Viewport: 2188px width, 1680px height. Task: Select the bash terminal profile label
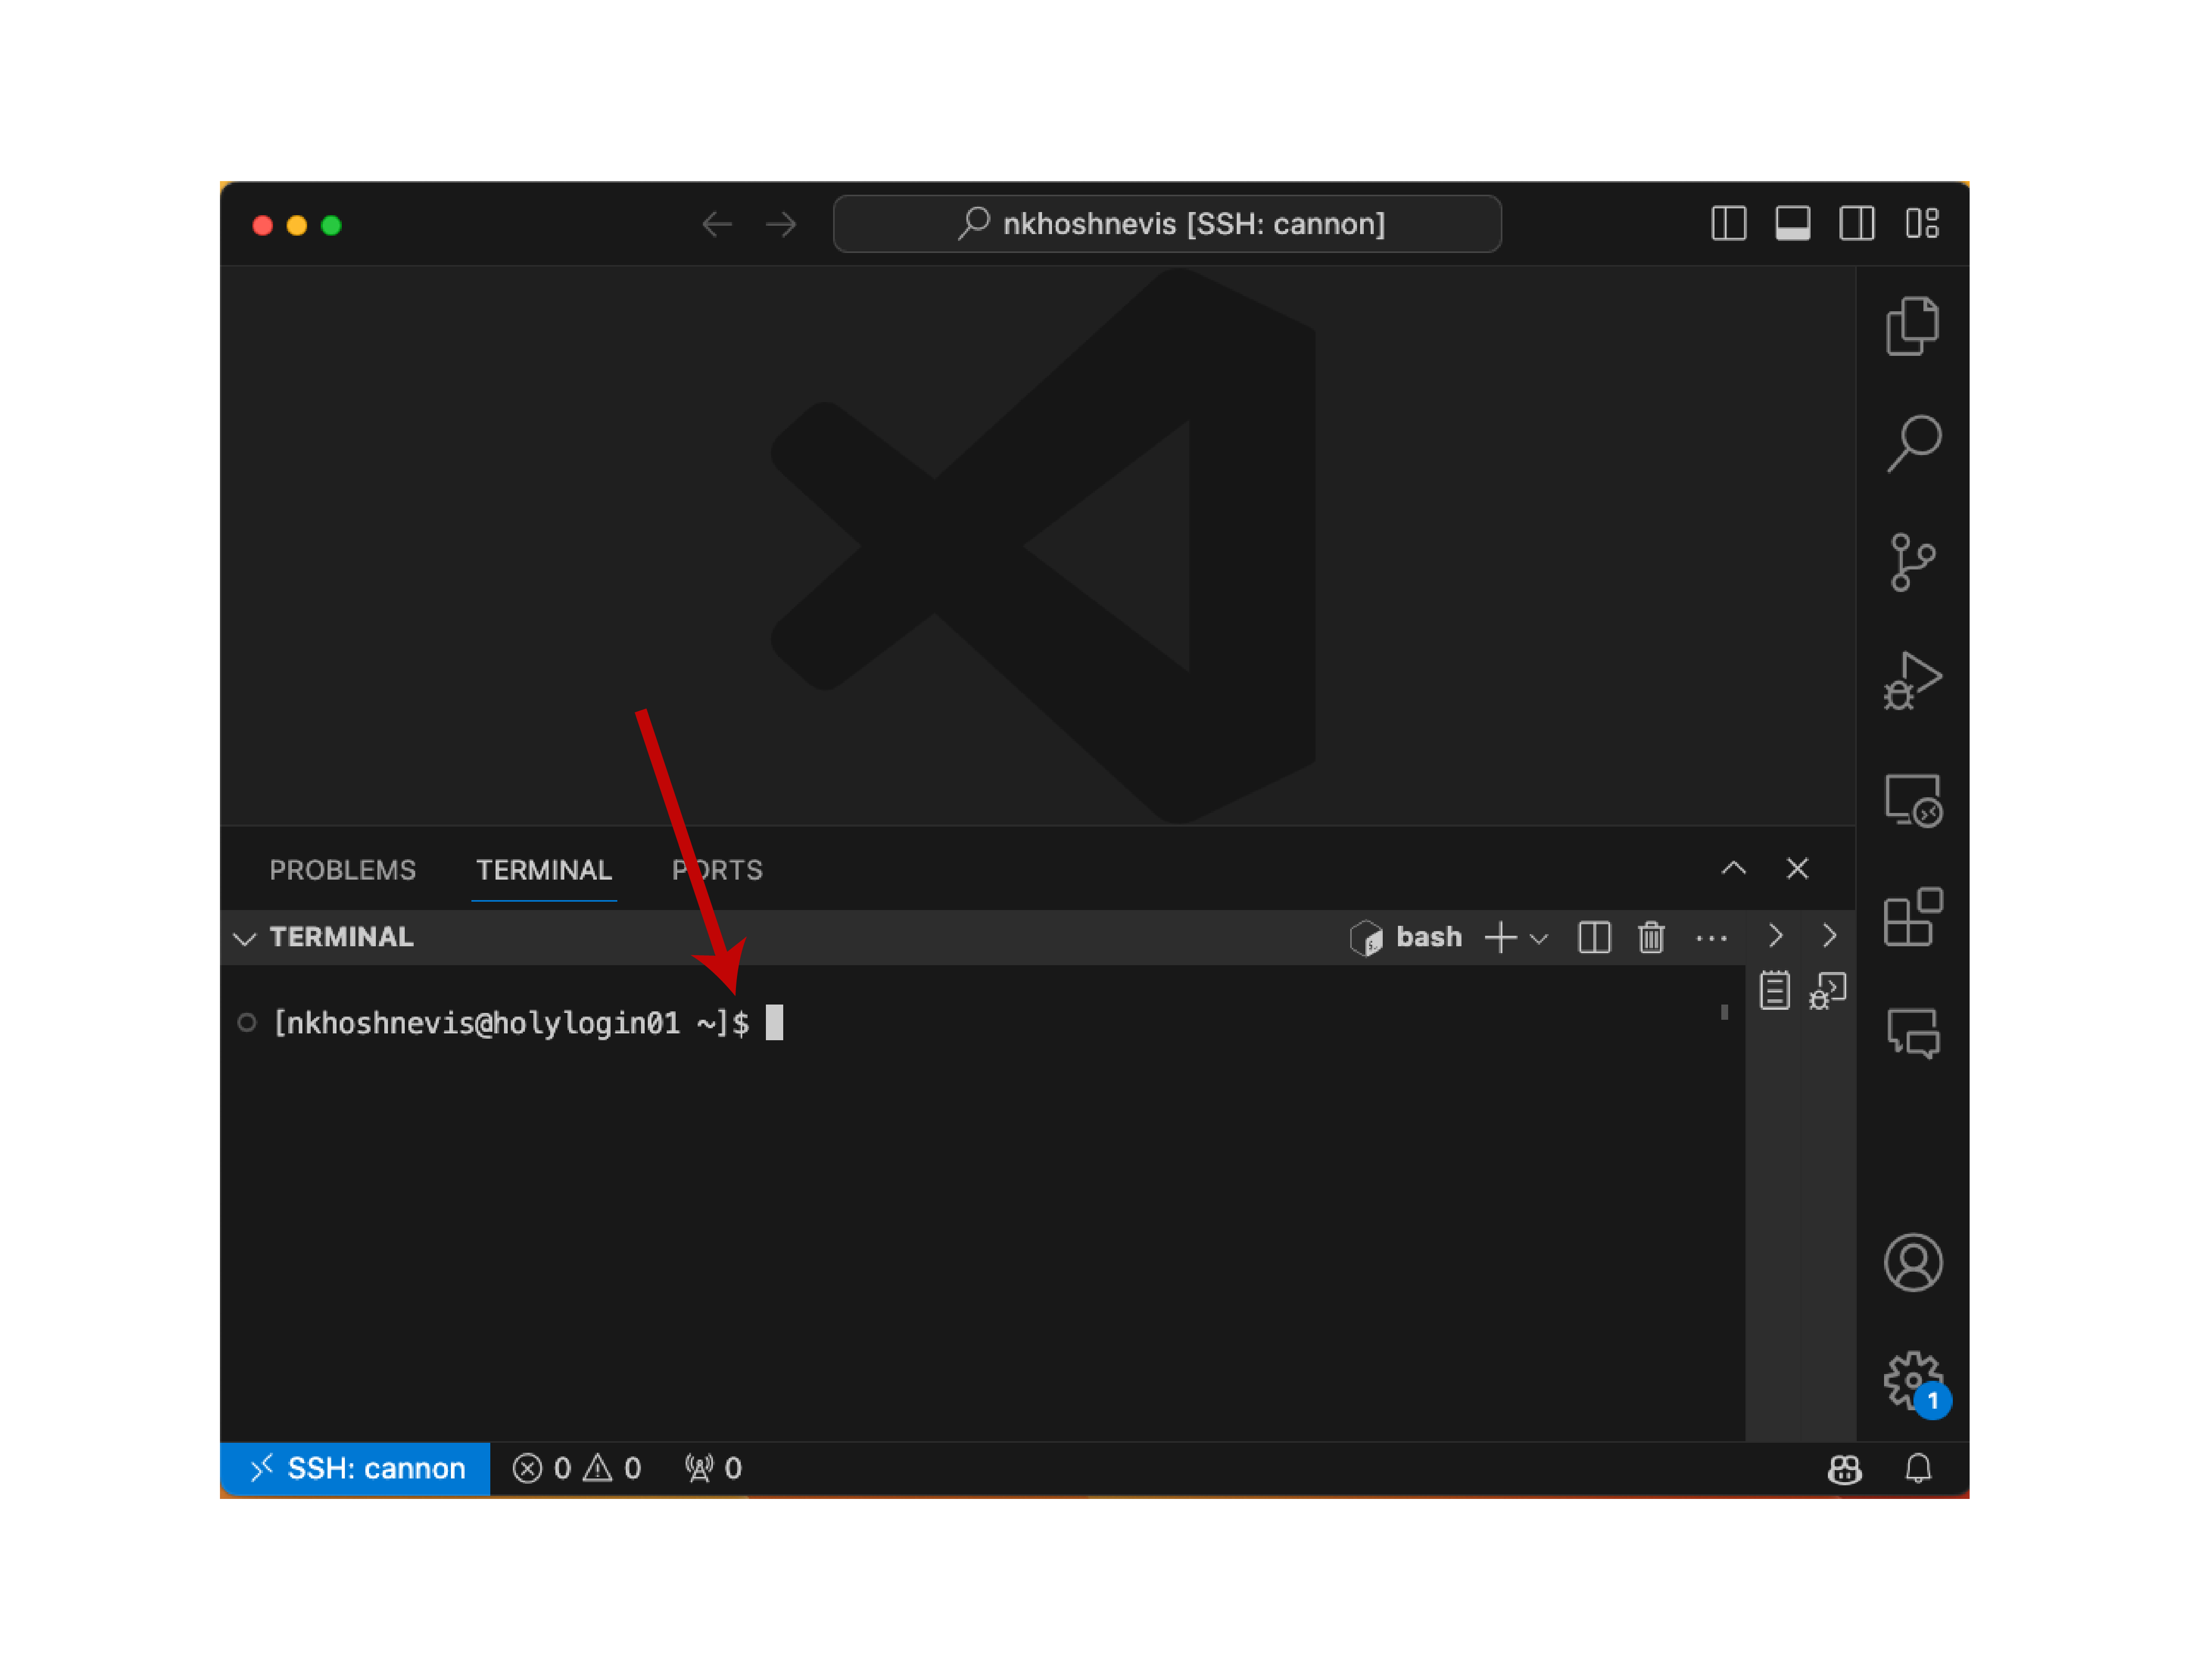point(1406,937)
